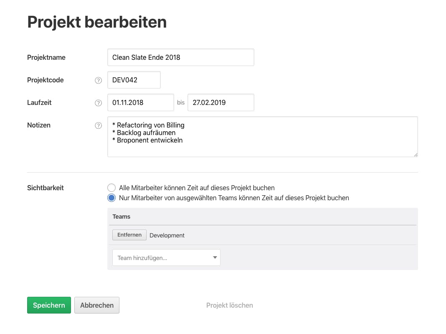This screenshot has width=446, height=334.
Task: Cancel editing with Abbrechen
Action: click(97, 305)
